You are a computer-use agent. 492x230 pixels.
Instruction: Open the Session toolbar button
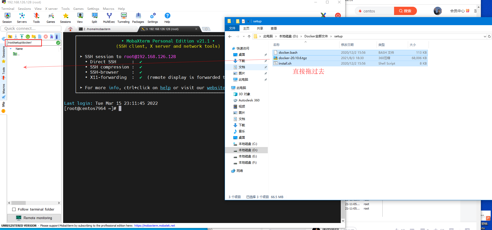7,18
